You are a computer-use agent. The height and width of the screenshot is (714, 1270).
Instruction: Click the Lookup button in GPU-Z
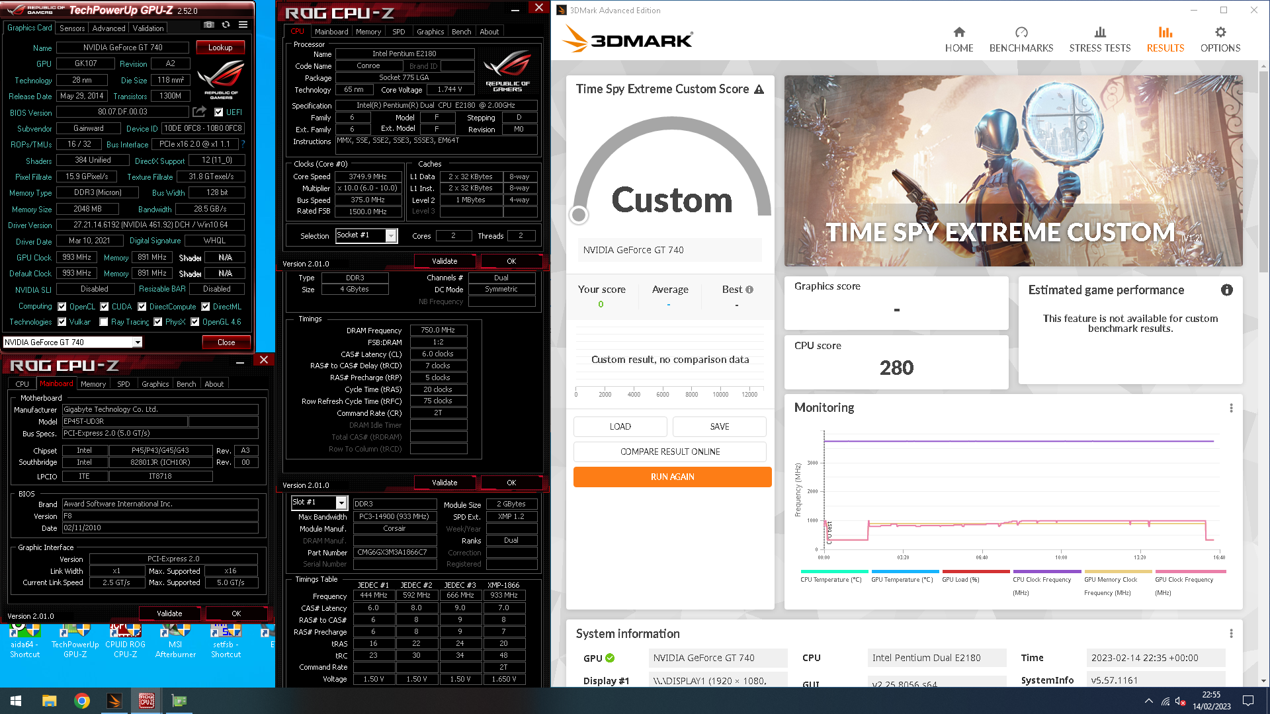[x=220, y=48]
